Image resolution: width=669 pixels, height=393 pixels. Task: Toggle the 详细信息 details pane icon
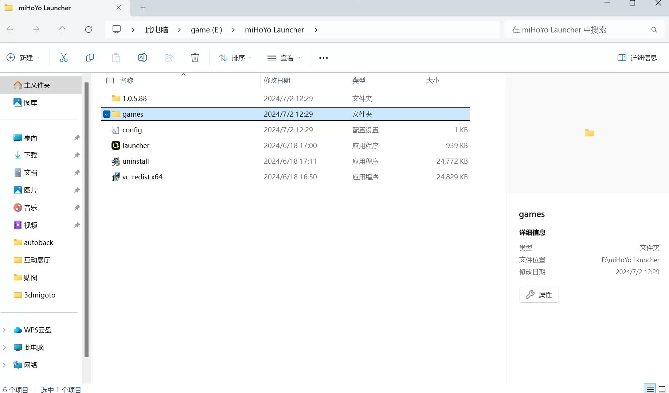(x=637, y=58)
